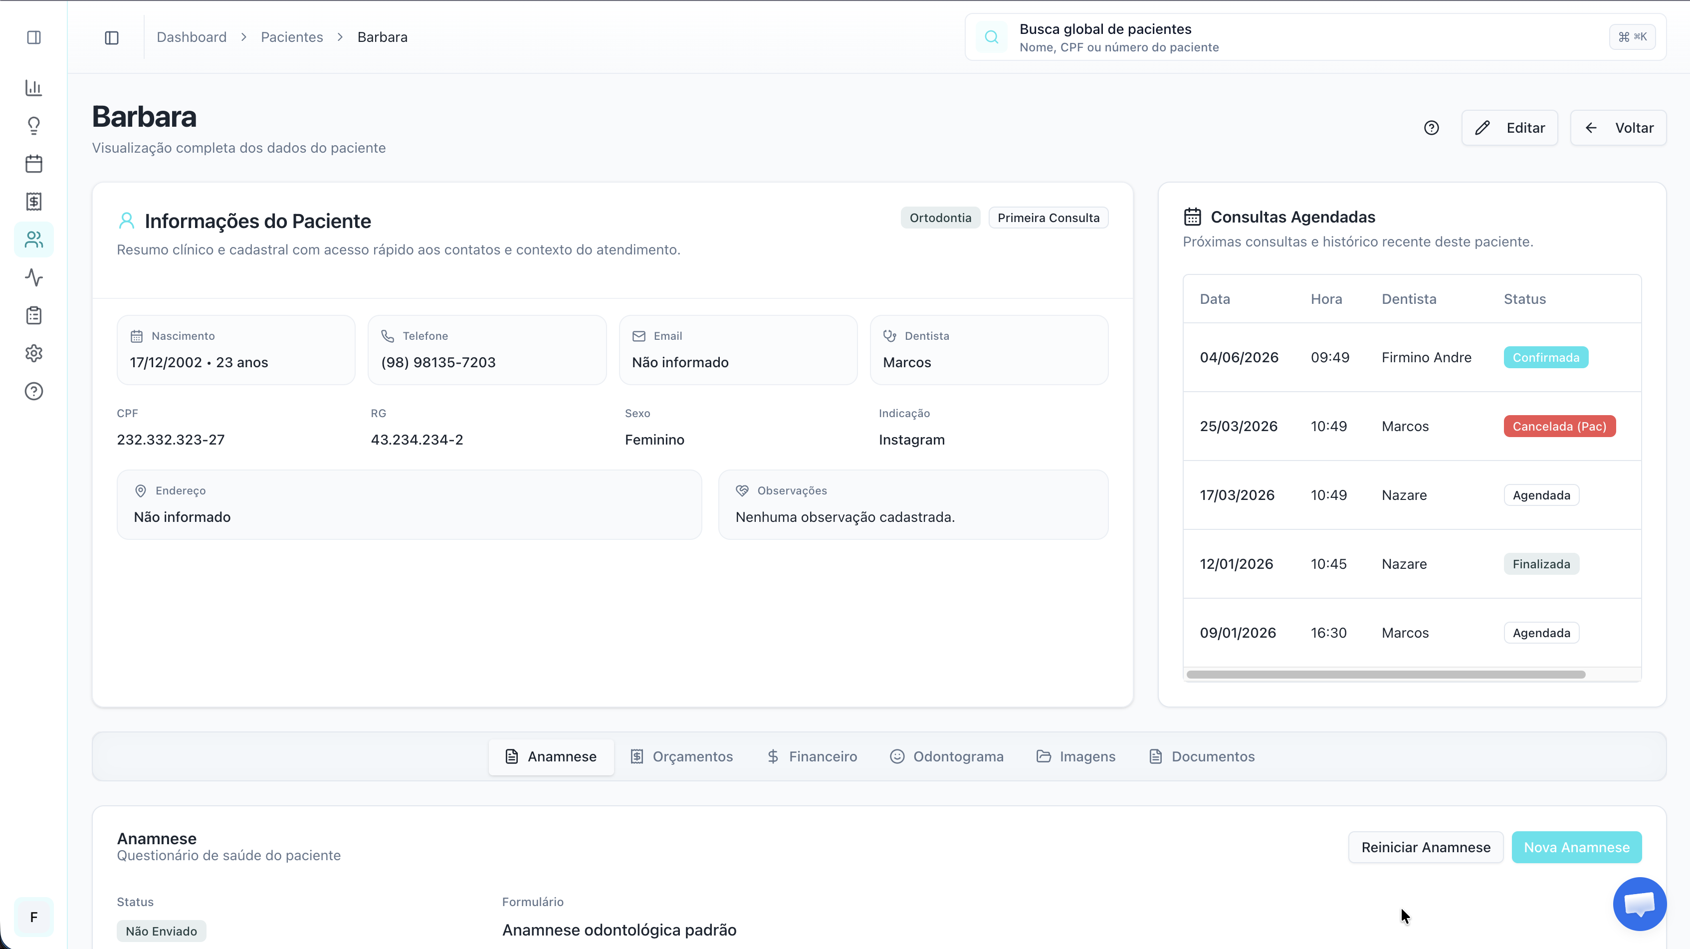Click the Voltar button
Screen dimensions: 1690x949
tap(1618, 128)
